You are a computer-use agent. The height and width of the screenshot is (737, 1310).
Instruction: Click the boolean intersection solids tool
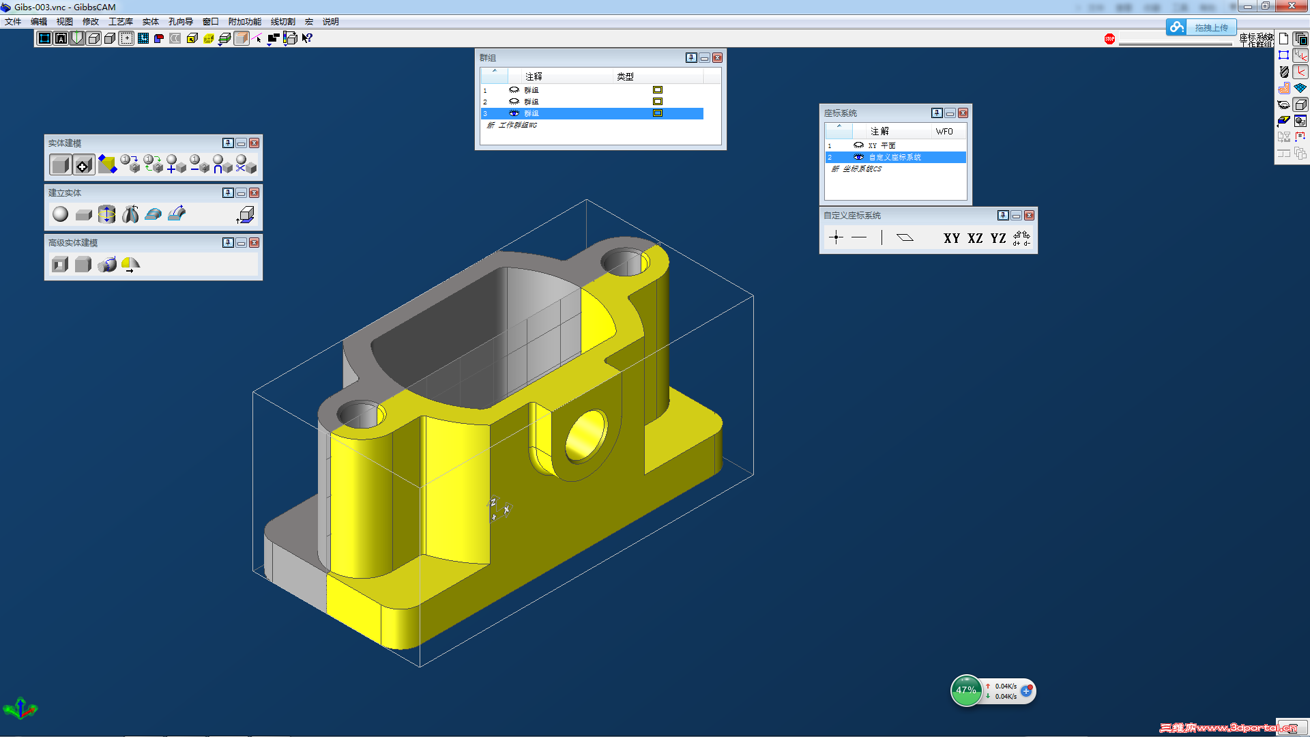point(222,164)
